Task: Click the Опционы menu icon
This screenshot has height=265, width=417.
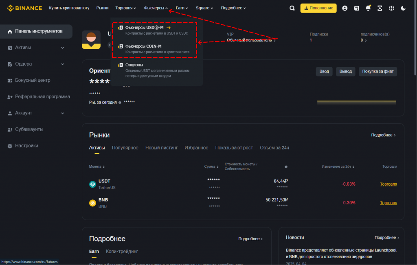Action: tap(121, 65)
